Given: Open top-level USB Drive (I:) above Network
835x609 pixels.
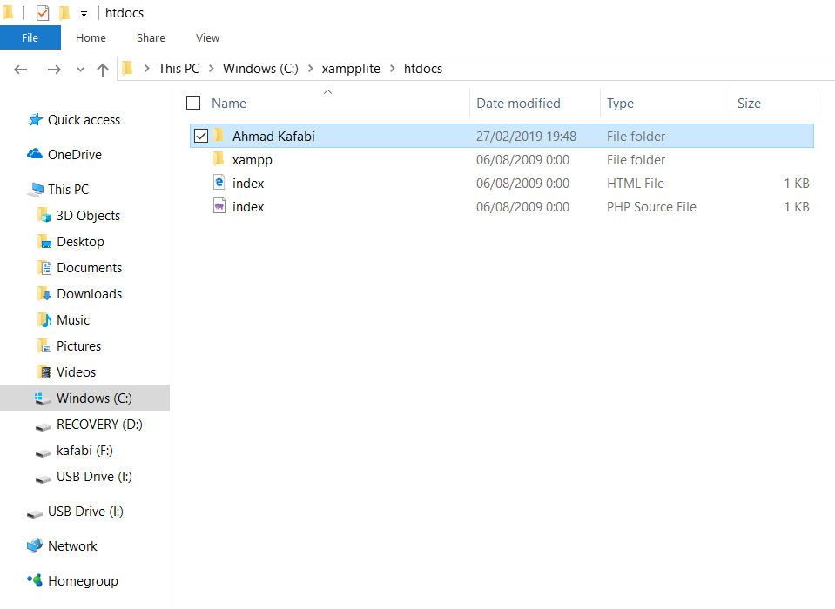Looking at the screenshot, I should coord(85,512).
